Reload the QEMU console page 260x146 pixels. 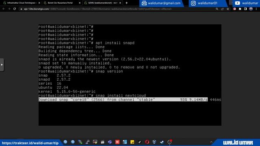tap(15, 9)
